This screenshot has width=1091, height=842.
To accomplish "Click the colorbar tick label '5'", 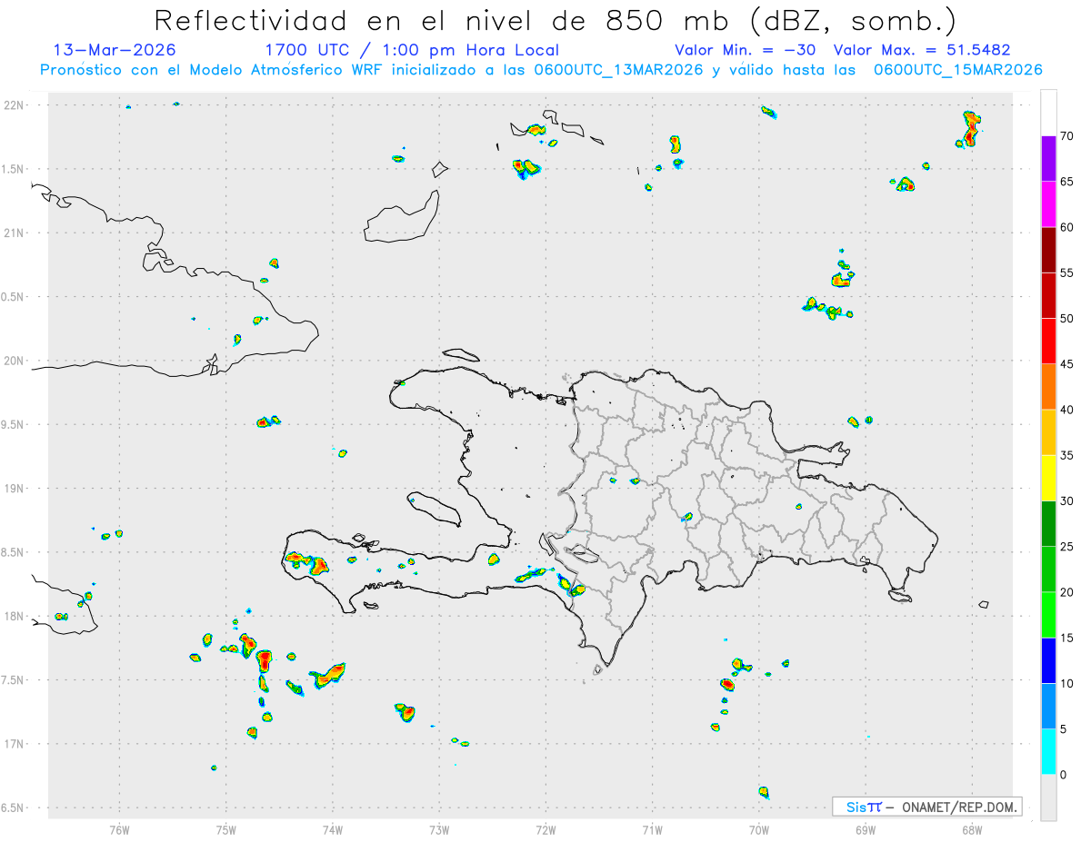I will tap(1063, 729).
